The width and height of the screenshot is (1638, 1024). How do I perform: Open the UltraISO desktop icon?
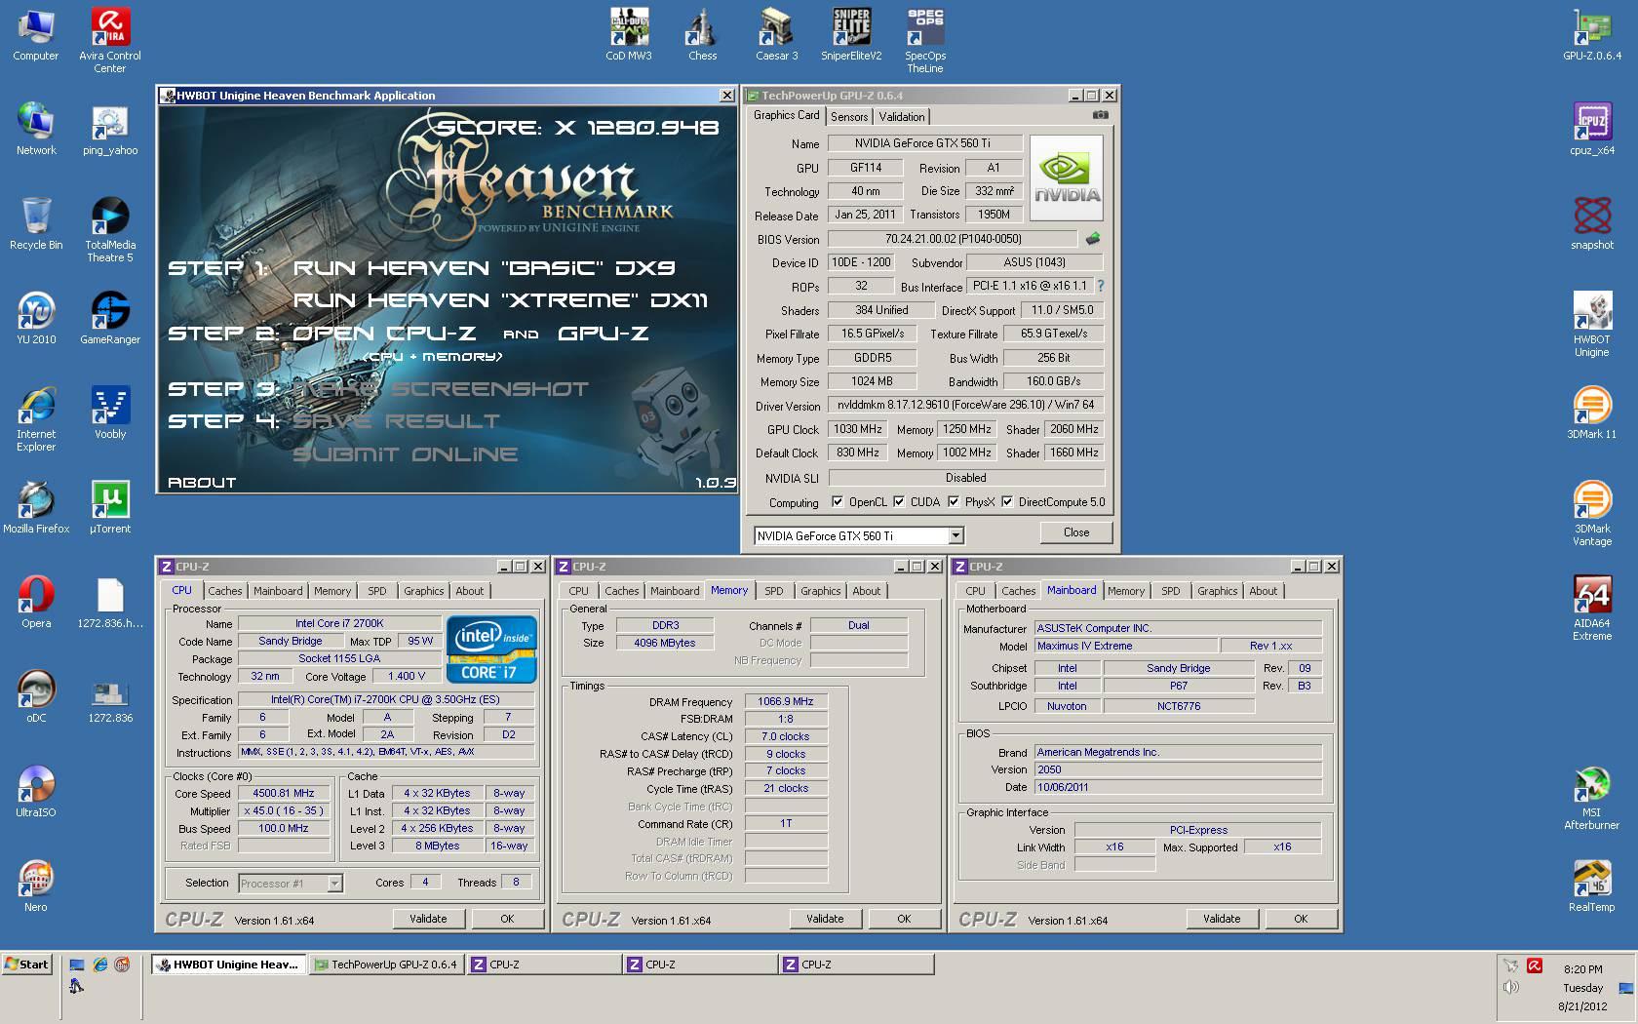pyautogui.click(x=36, y=791)
